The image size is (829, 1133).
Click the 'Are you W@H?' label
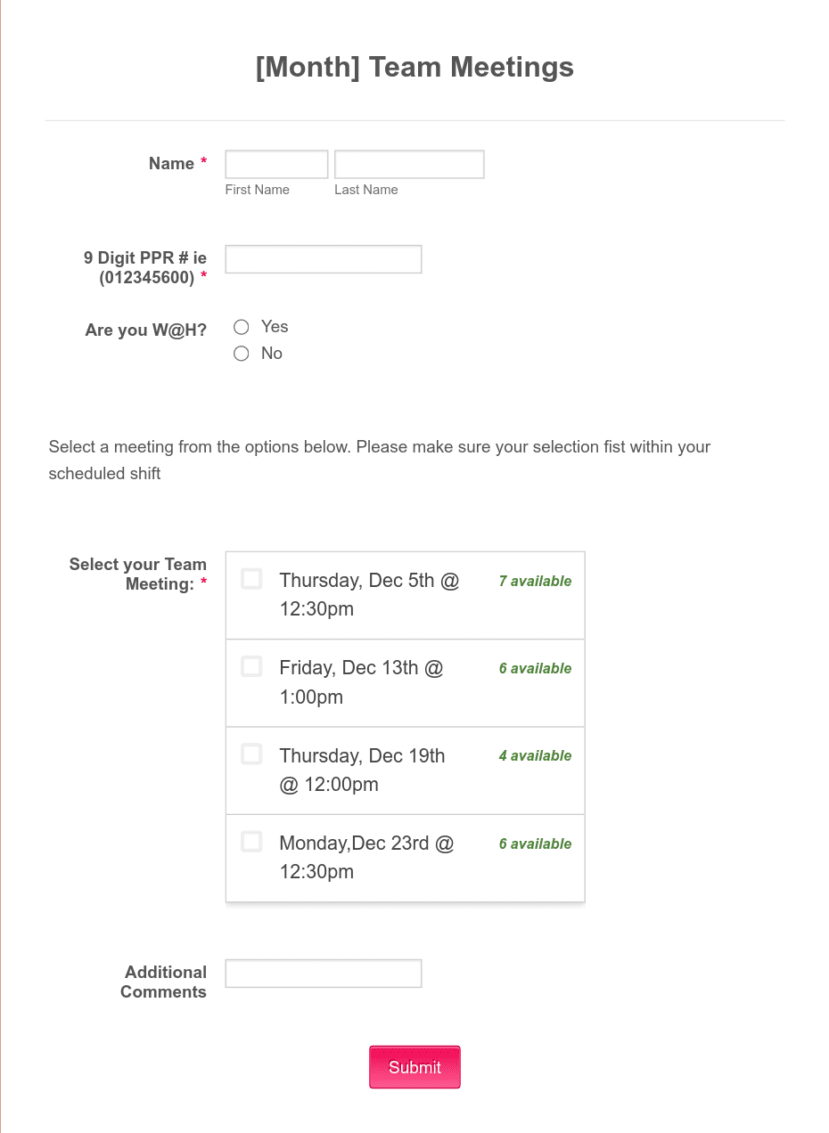pyautogui.click(x=146, y=330)
